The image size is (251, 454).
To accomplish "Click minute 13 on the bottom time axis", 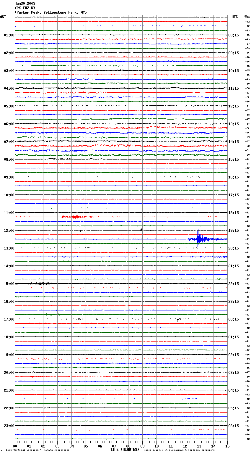I will 199,446.
